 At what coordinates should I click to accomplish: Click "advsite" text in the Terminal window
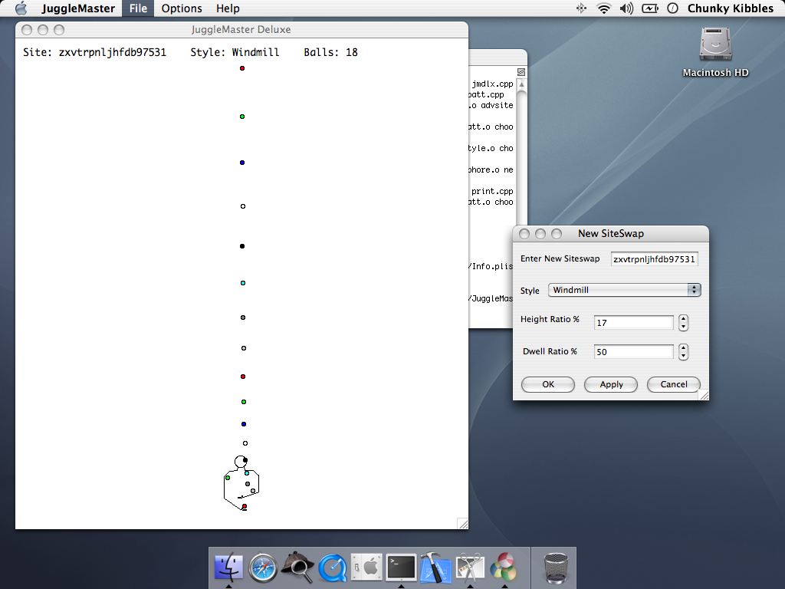tap(497, 105)
